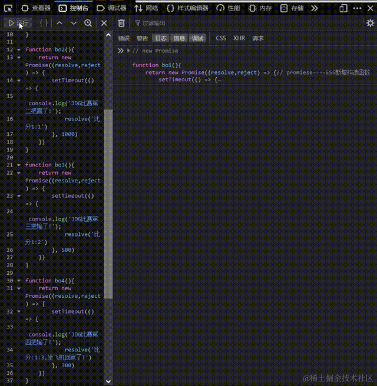Click the editor scrollbar up arrow
This screenshot has height=386, width=377.
(108, 35)
